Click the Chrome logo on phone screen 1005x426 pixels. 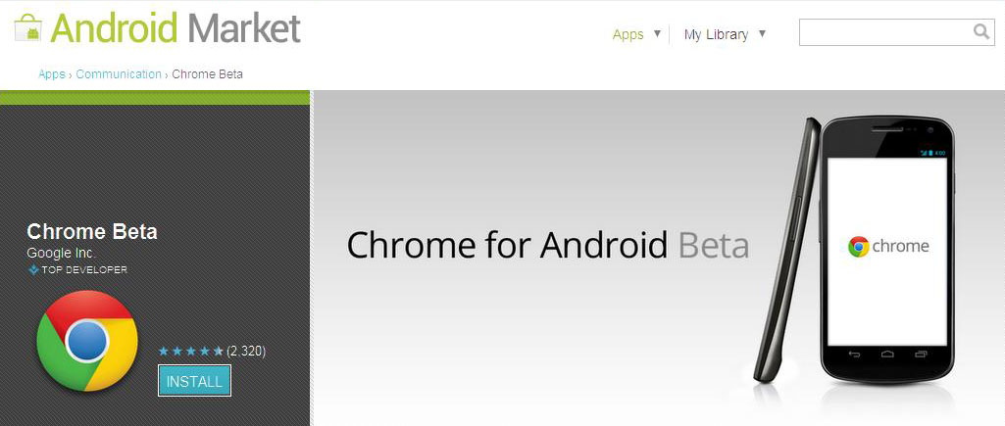858,247
